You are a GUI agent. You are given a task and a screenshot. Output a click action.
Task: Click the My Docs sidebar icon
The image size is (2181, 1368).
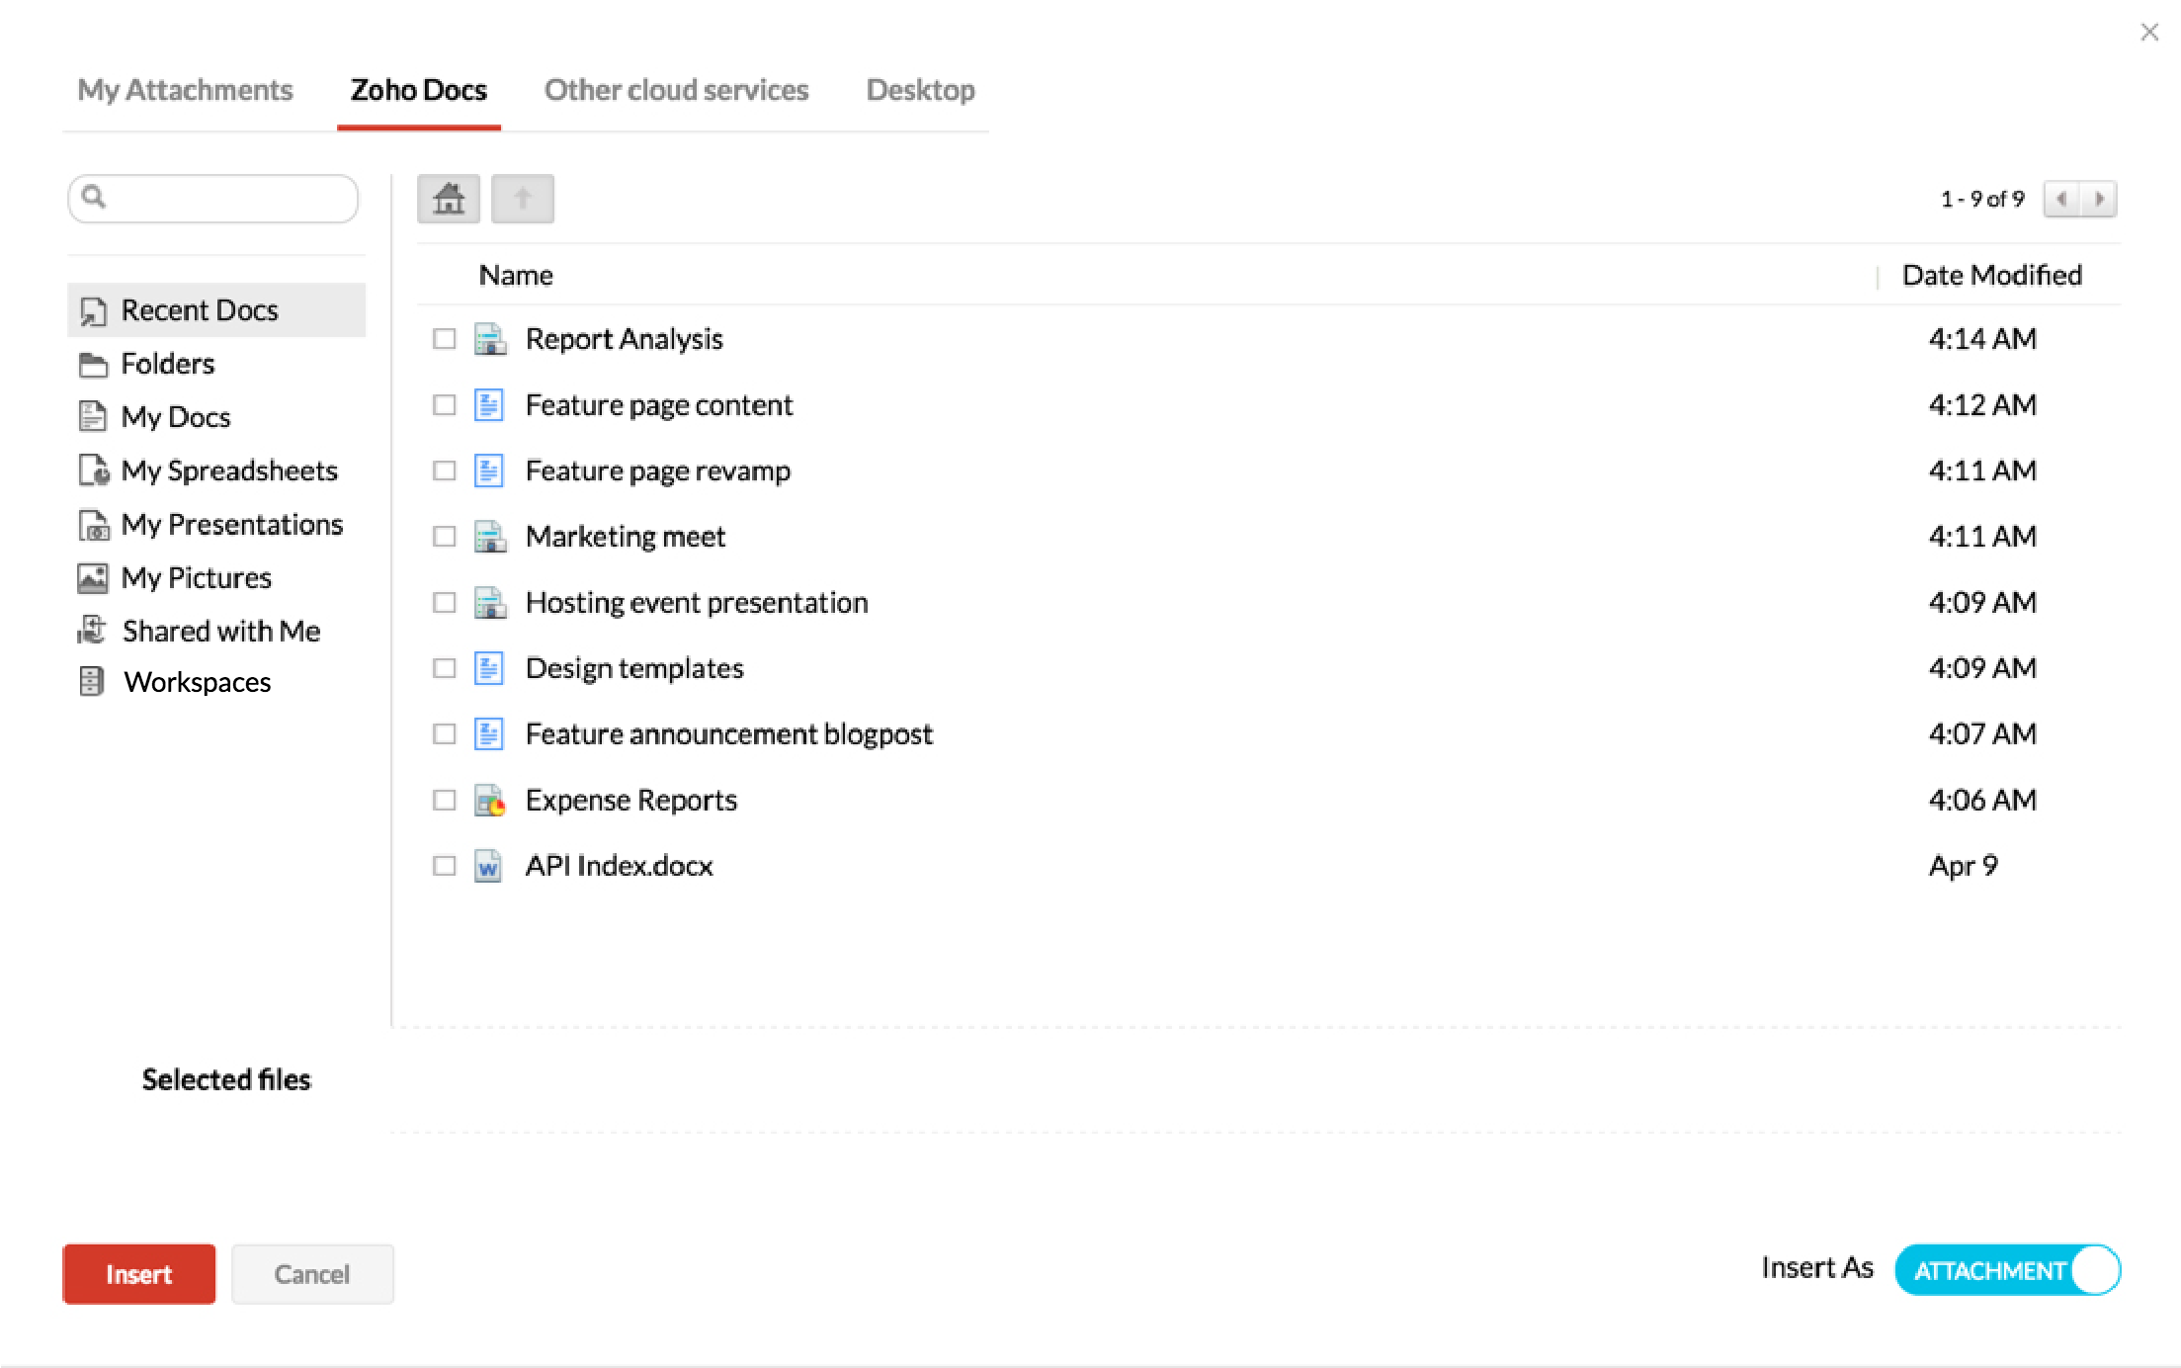[92, 416]
